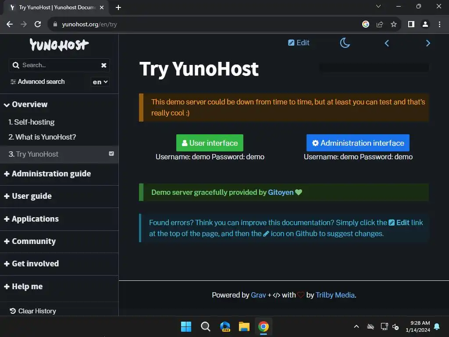The height and width of the screenshot is (337, 449).
Task: Expand the Administration guide section
Action: (47, 174)
